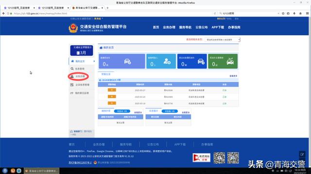The height and width of the screenshot is (174, 311).
Task: Expand the arrow next to 我的主页
Action: click(x=94, y=61)
